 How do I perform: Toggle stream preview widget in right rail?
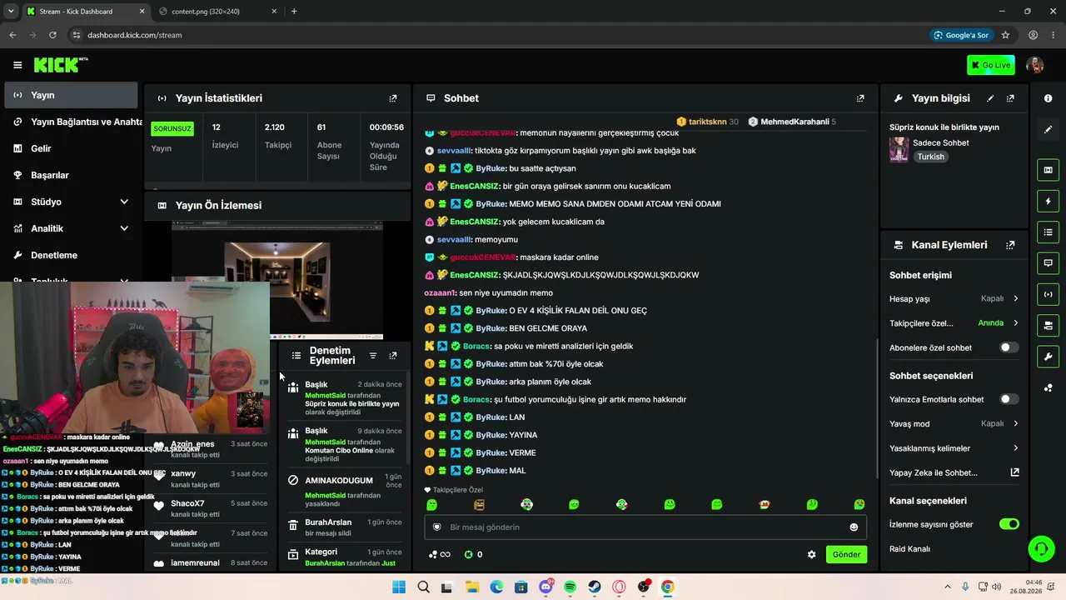pyautogui.click(x=1048, y=170)
